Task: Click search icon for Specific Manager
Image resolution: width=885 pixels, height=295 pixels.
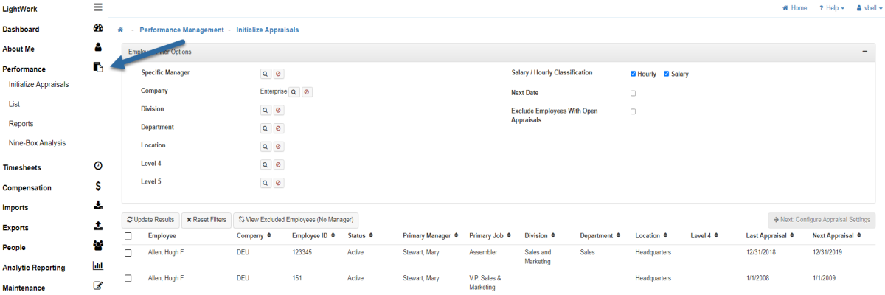Action: (x=265, y=74)
